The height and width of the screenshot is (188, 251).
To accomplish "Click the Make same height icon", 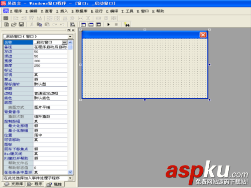I will click(106, 18).
